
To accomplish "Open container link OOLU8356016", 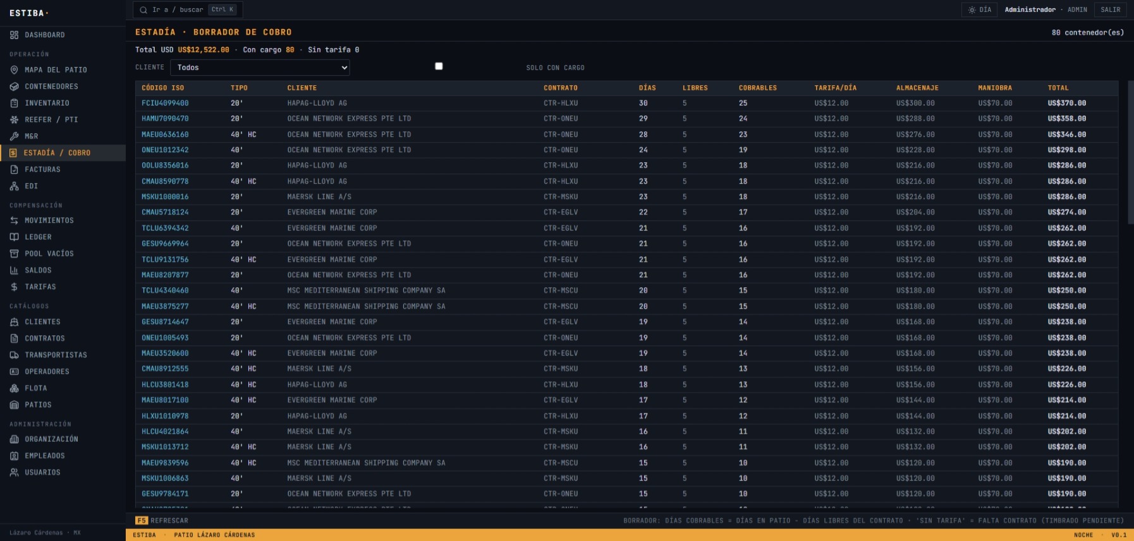I will click(x=165, y=165).
